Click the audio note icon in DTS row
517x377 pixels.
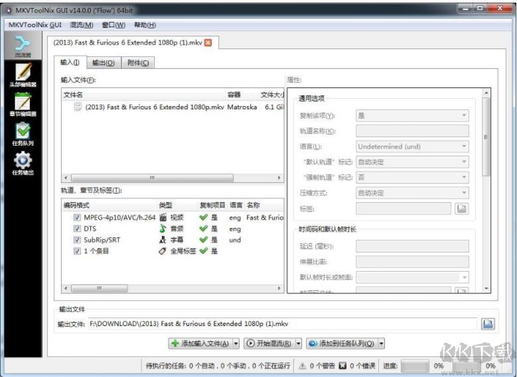pyautogui.click(x=163, y=229)
